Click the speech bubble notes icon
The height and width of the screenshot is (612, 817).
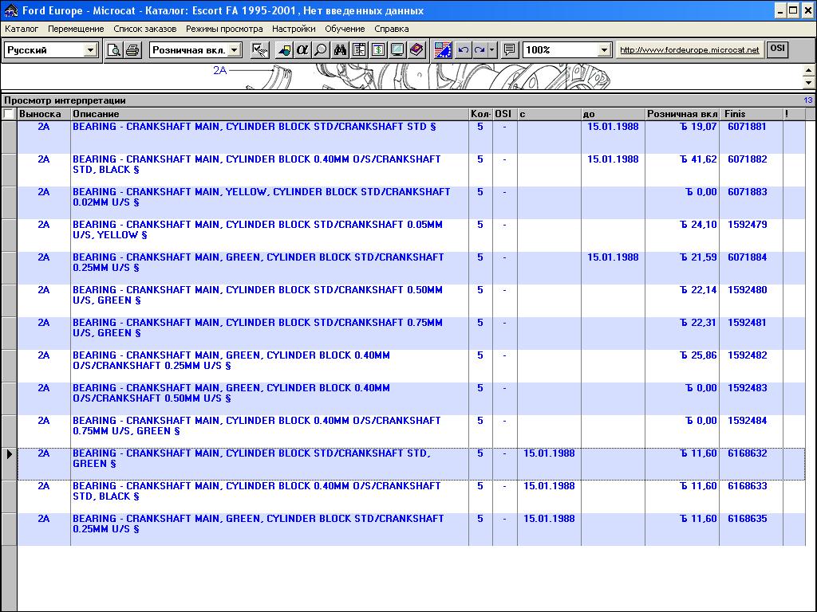pyautogui.click(x=510, y=50)
